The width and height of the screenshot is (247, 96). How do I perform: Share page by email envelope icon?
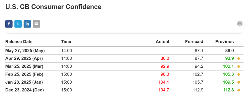pyautogui.click(x=36, y=24)
